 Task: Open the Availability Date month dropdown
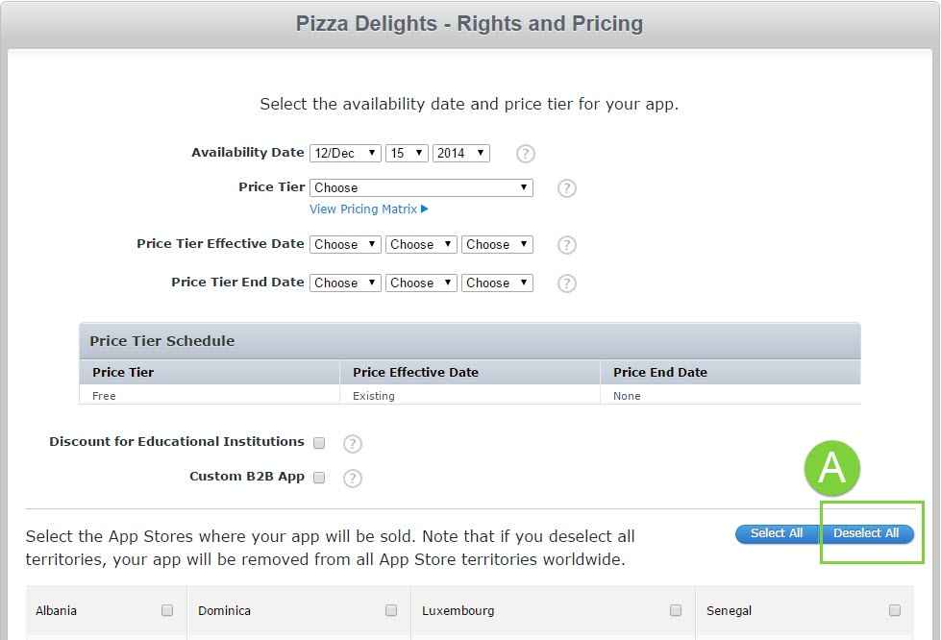pyautogui.click(x=345, y=154)
